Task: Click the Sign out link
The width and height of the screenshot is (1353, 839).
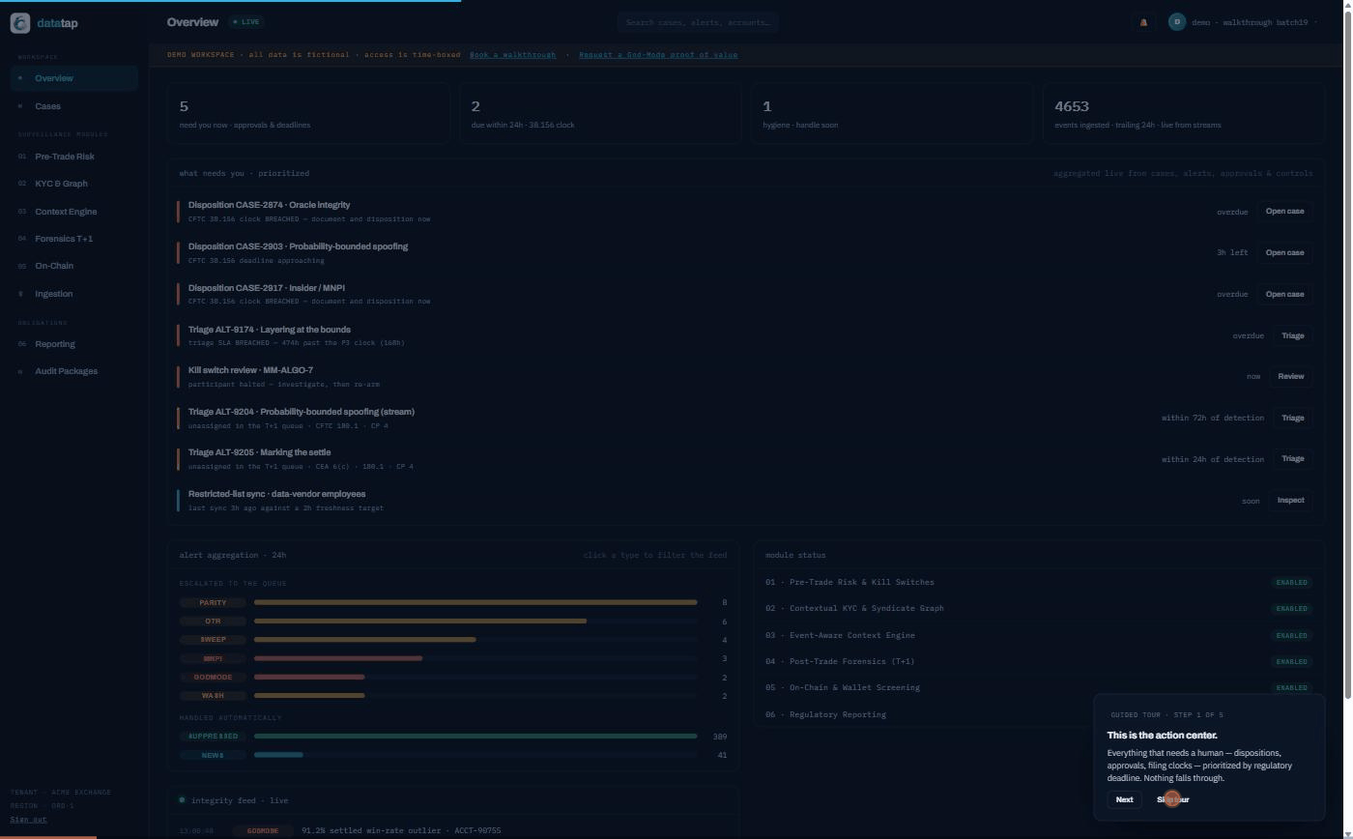Action: pyautogui.click(x=29, y=820)
